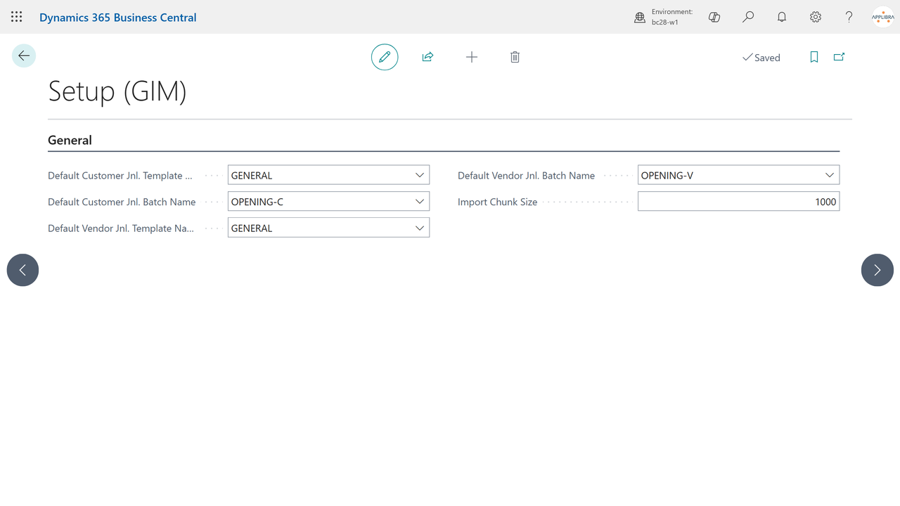900x506 pixels.
Task: Click the share icon
Action: pyautogui.click(x=427, y=57)
